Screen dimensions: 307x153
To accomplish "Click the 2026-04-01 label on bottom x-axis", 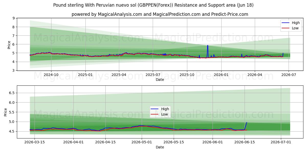I will (73, 143).
